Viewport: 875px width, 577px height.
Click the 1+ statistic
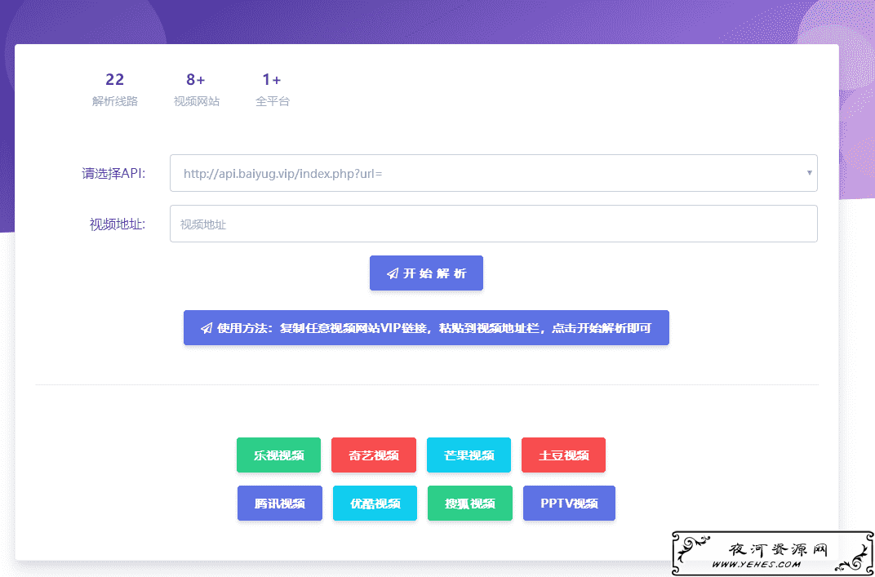[272, 79]
